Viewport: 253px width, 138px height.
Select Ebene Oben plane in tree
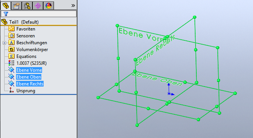[x=29, y=77]
